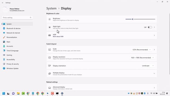Open the green Camtasia taskbar icon
Screen dimensions: 170x96
(23, 93)
